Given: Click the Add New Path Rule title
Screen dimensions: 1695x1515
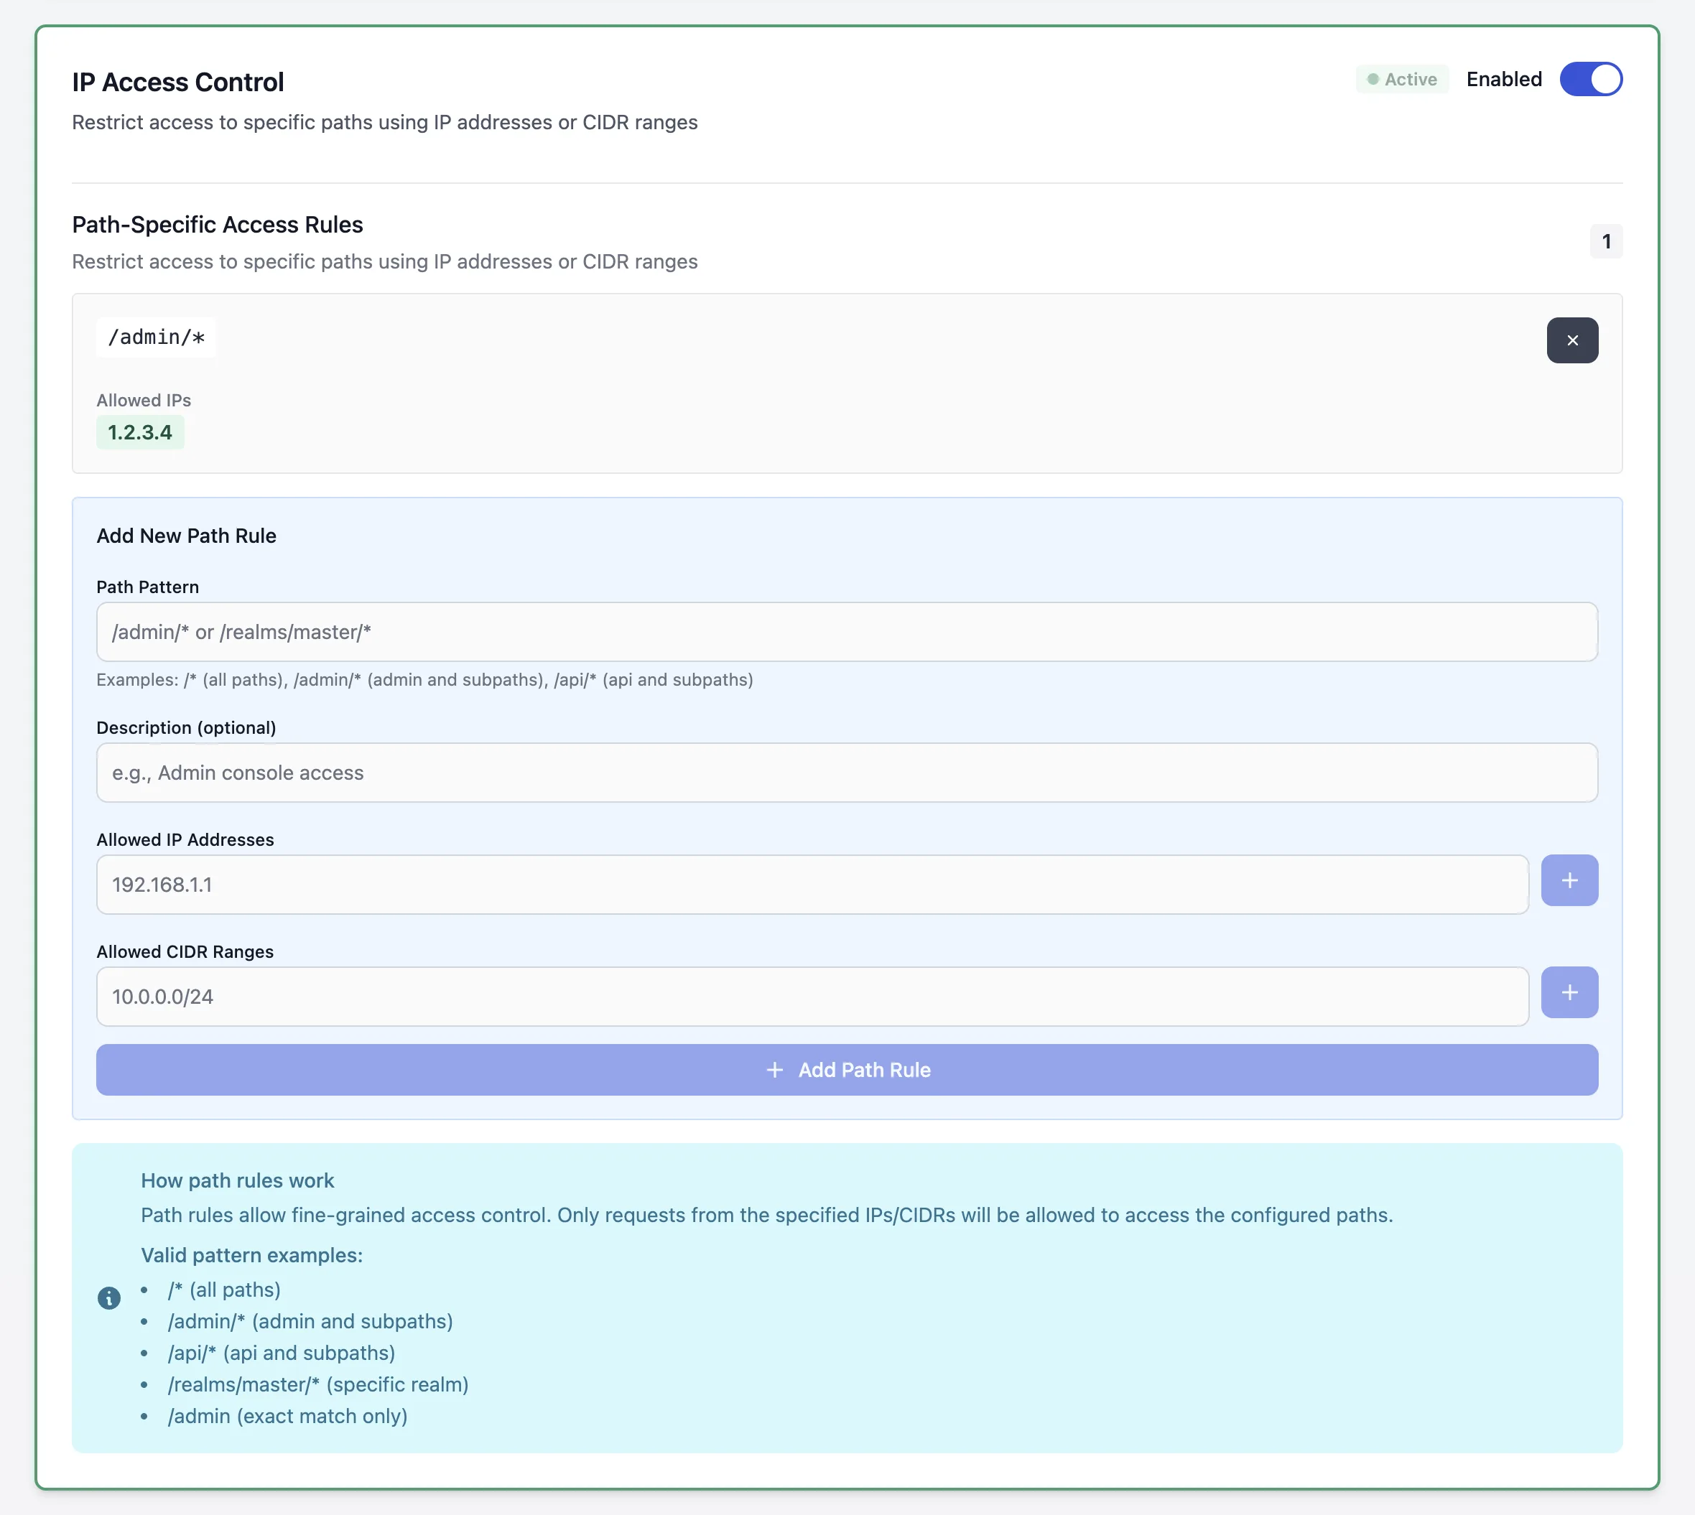Looking at the screenshot, I should [185, 535].
